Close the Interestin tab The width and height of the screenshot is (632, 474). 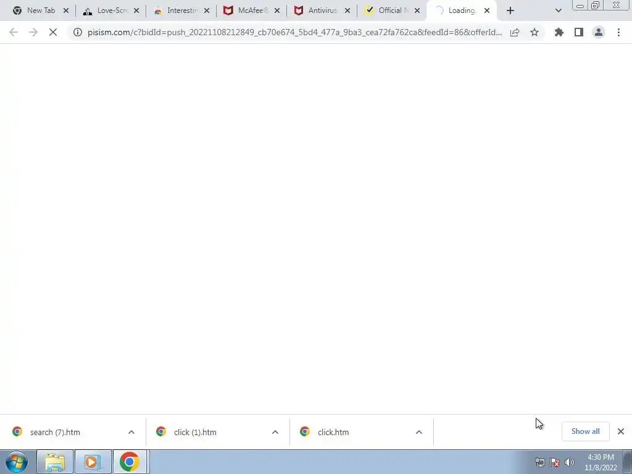207,11
